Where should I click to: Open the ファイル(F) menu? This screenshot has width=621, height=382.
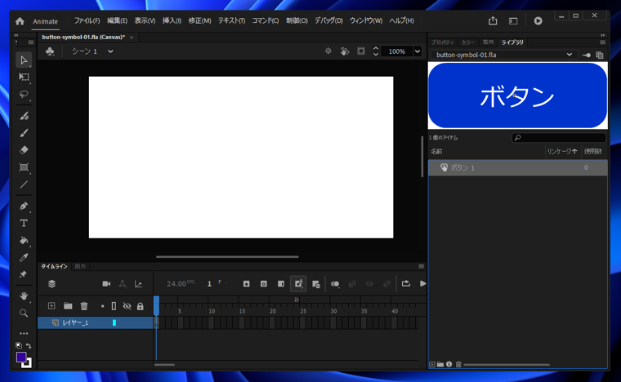point(87,20)
